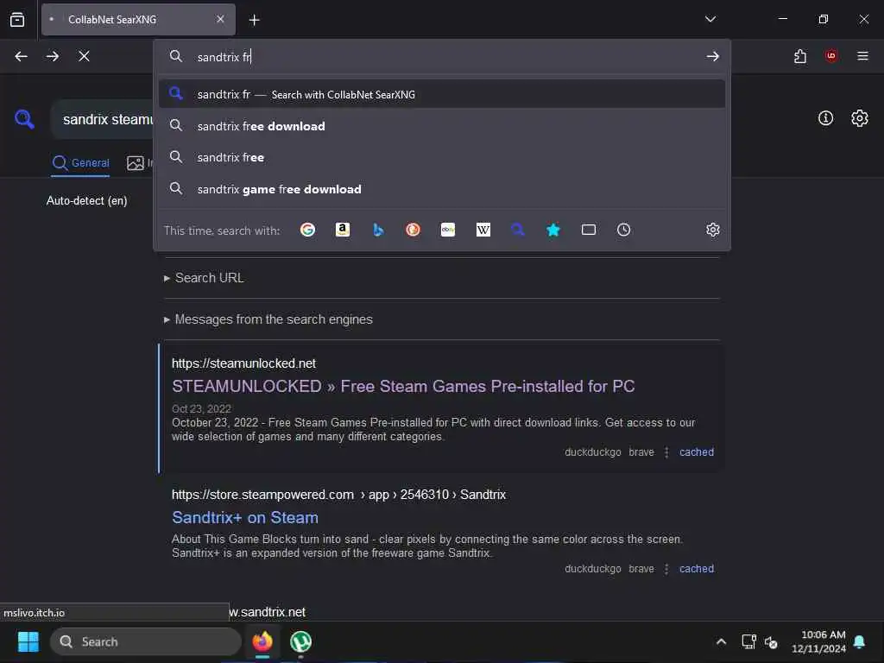This screenshot has height=663, width=884.
Task: Open uTorrent from the taskbar
Action: click(x=300, y=641)
